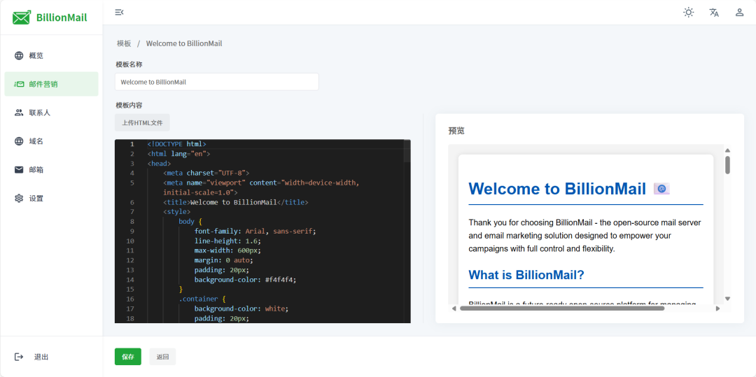The image size is (756, 377).
Task: Click the title tag code line
Action: 236,202
